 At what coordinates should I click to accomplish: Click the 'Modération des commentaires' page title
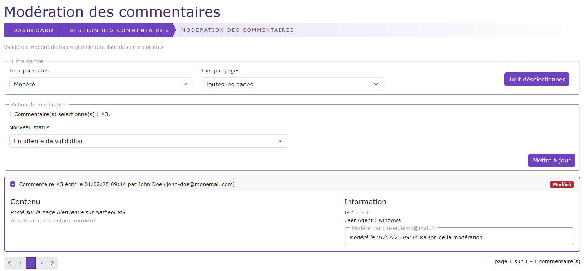click(x=112, y=12)
